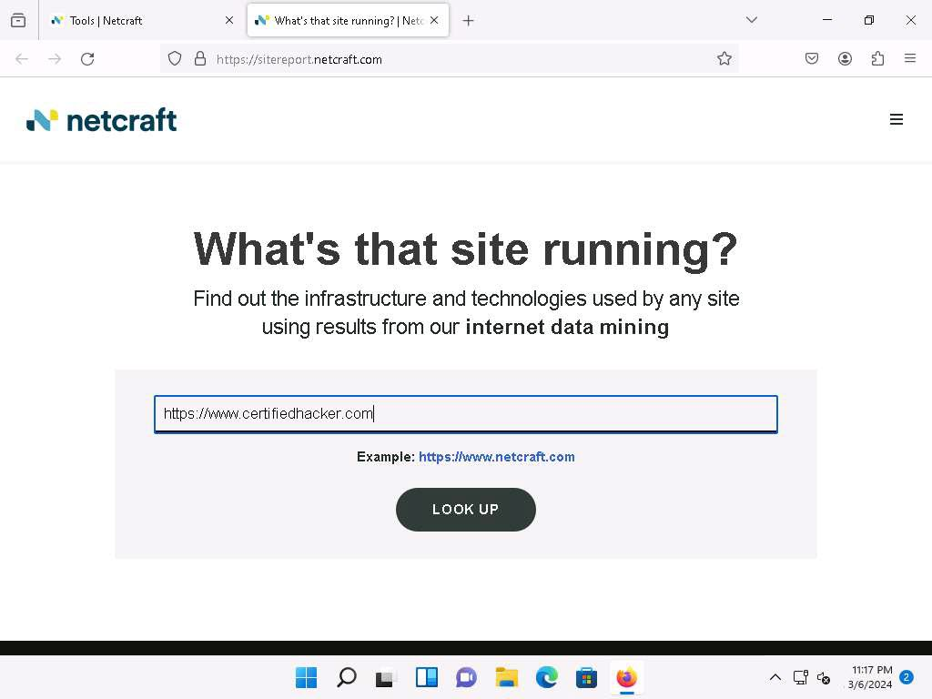This screenshot has height=699, width=932.
Task: Open the Netcraft hamburger menu
Action: point(896,119)
